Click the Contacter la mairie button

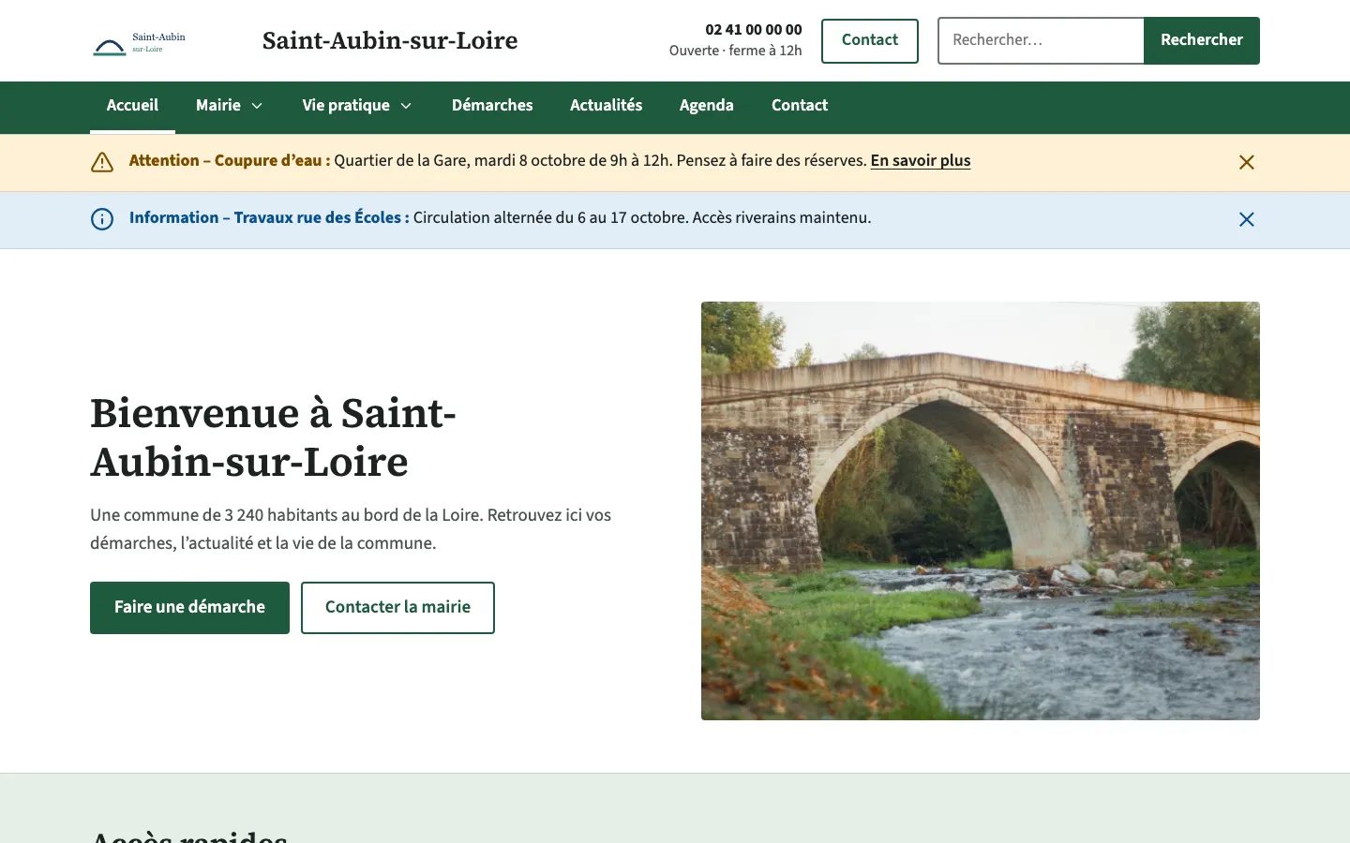pos(397,608)
